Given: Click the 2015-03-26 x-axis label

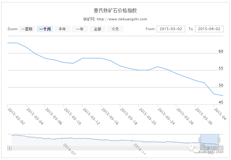Looking at the screenshot, I should click(x=185, y=116).
